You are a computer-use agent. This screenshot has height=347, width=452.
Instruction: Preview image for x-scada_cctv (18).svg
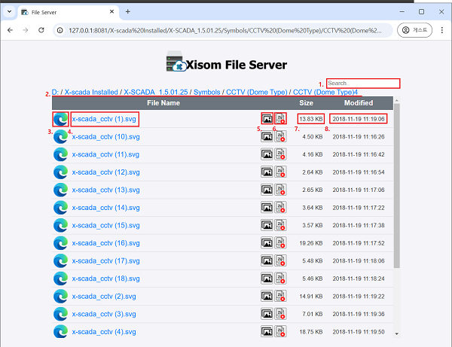(267, 279)
